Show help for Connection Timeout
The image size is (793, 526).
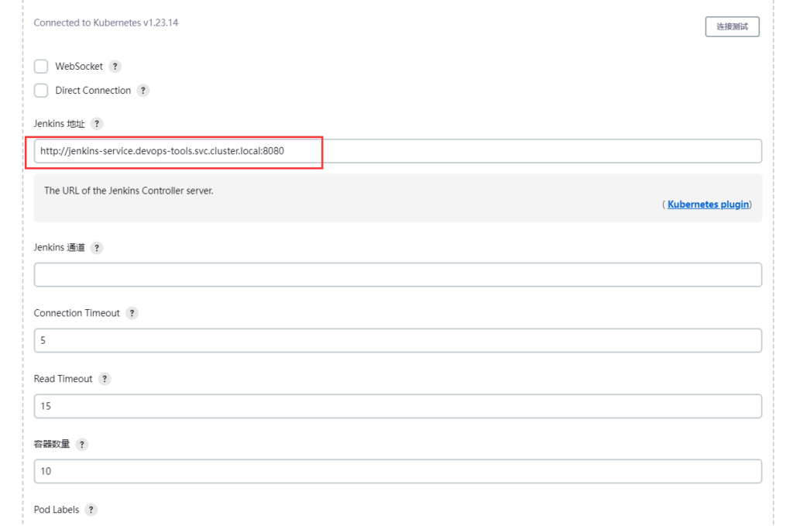click(132, 313)
